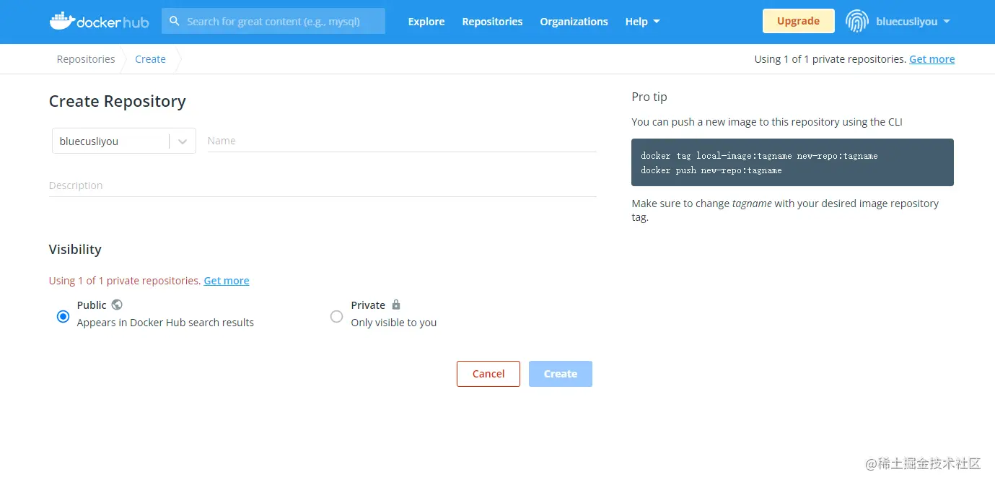This screenshot has width=995, height=485.
Task: Click the blue Create button
Action: coord(561,374)
